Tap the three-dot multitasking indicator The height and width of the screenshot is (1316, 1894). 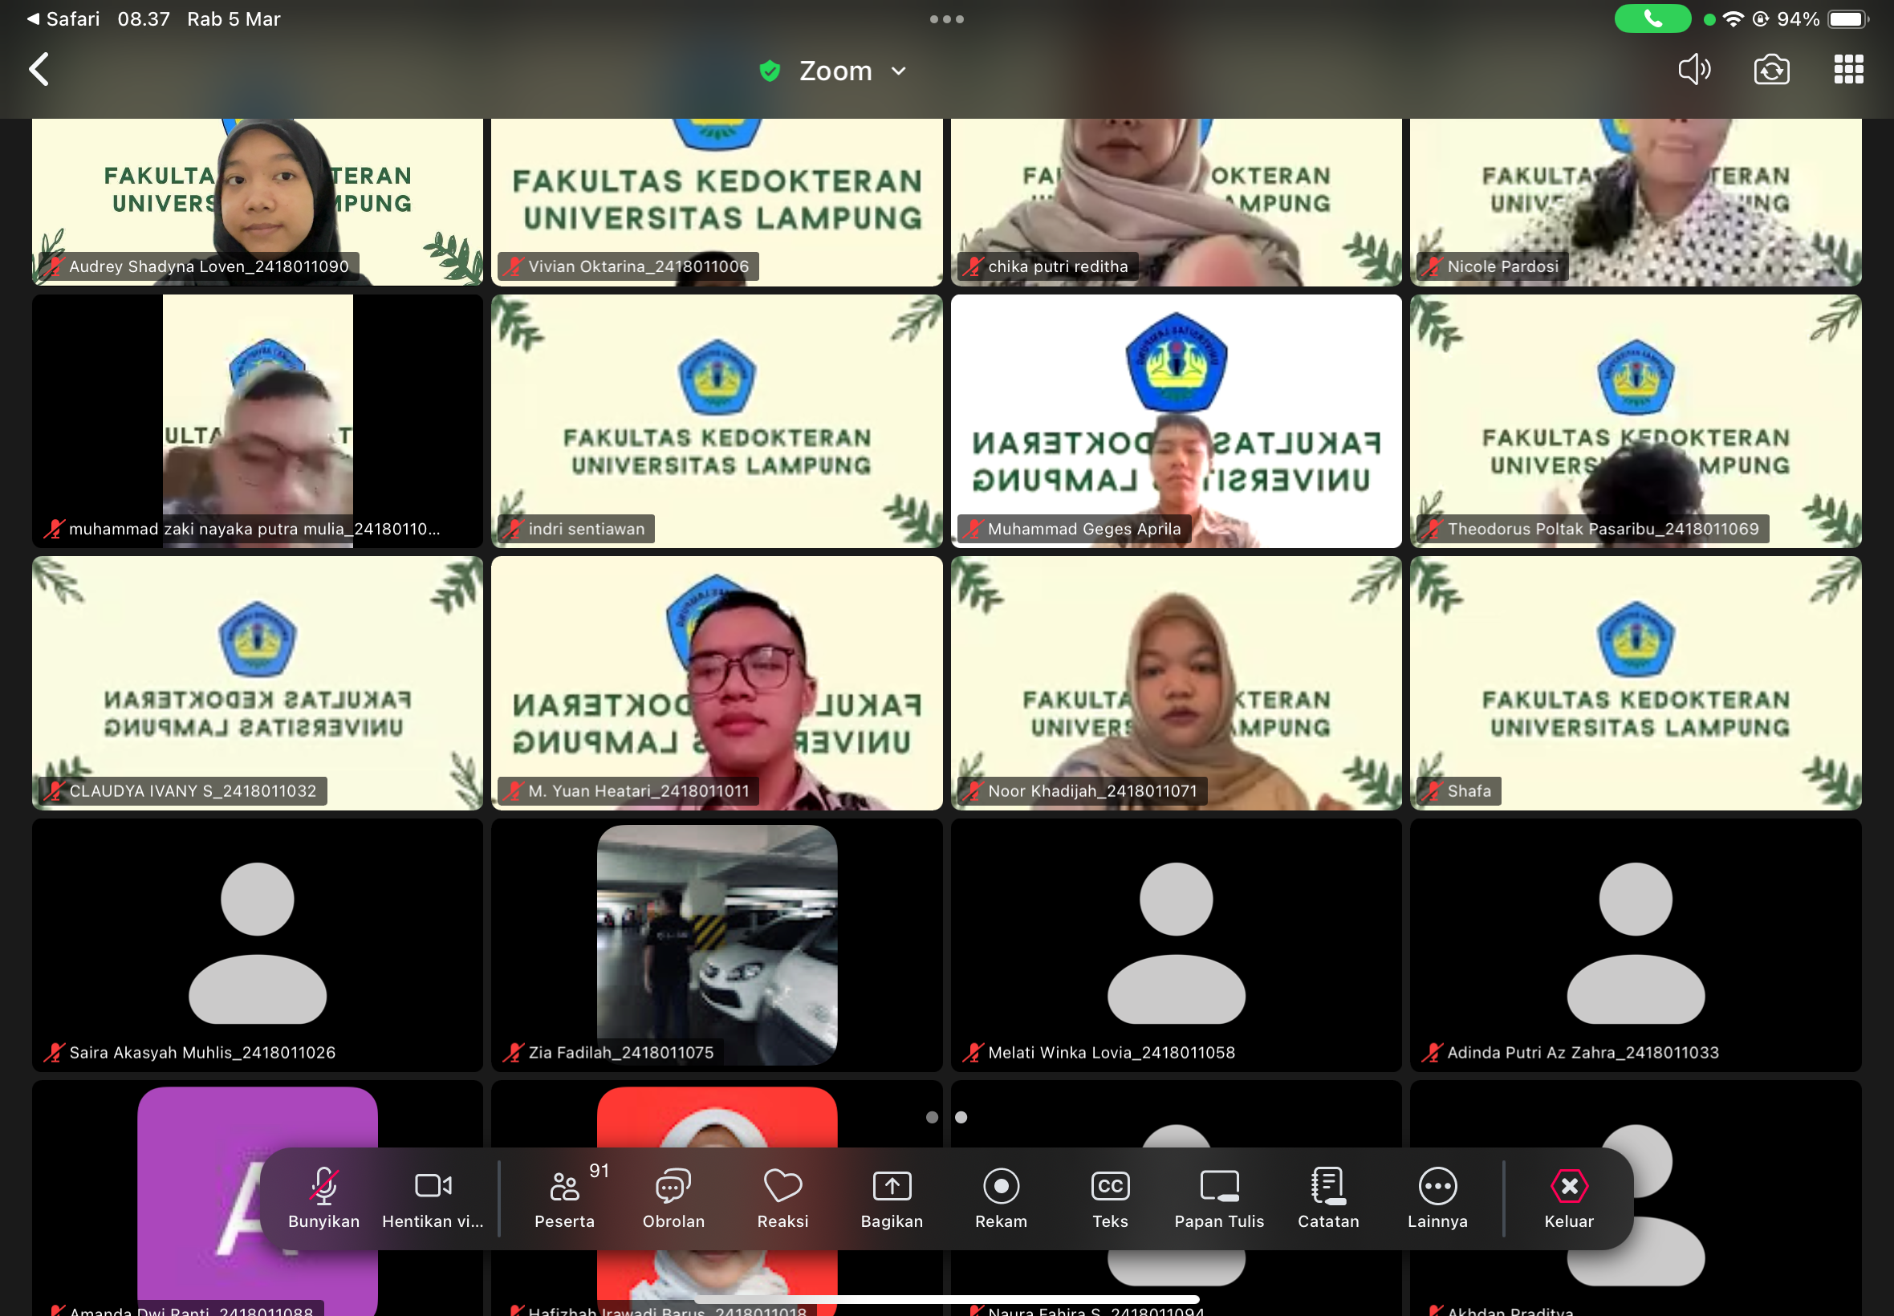[946, 18]
